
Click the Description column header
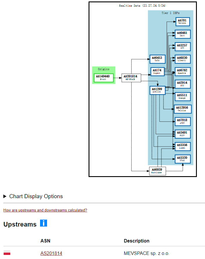tap(136, 241)
